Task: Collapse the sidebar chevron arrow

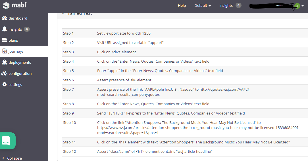Action: tap(3, 158)
